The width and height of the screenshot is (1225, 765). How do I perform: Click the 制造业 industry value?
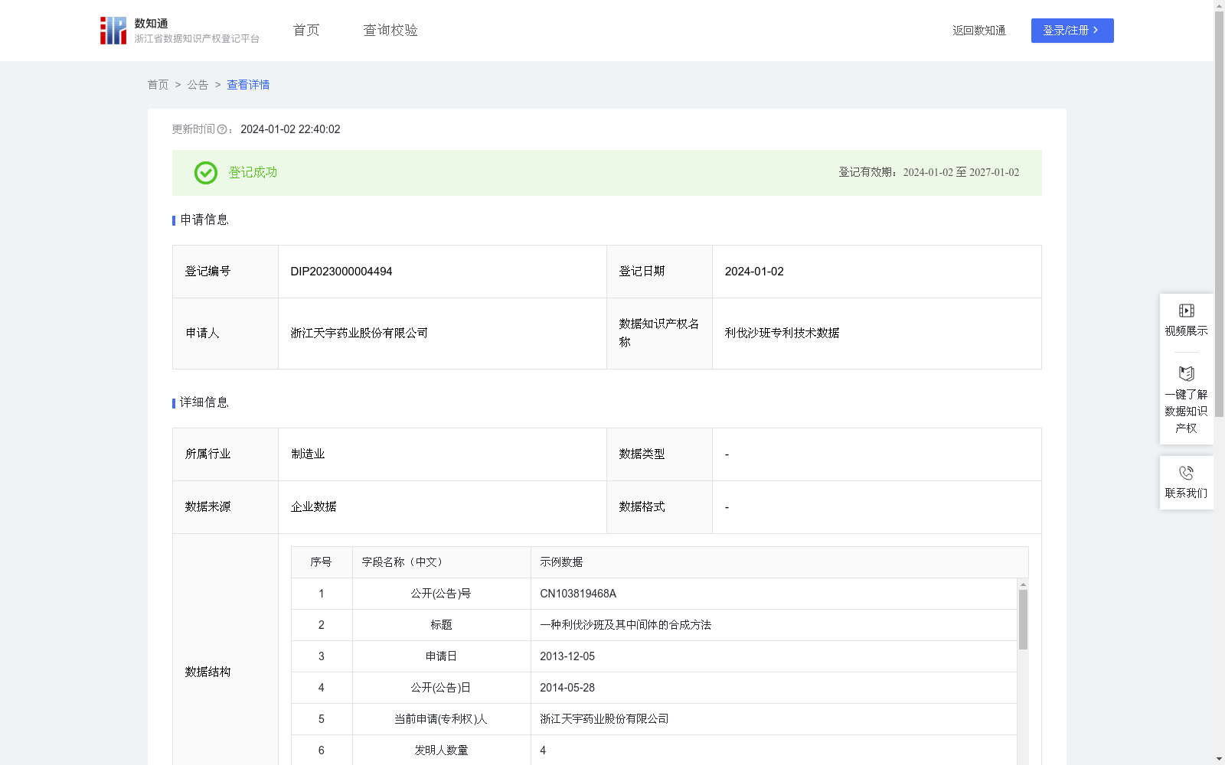pyautogui.click(x=308, y=454)
